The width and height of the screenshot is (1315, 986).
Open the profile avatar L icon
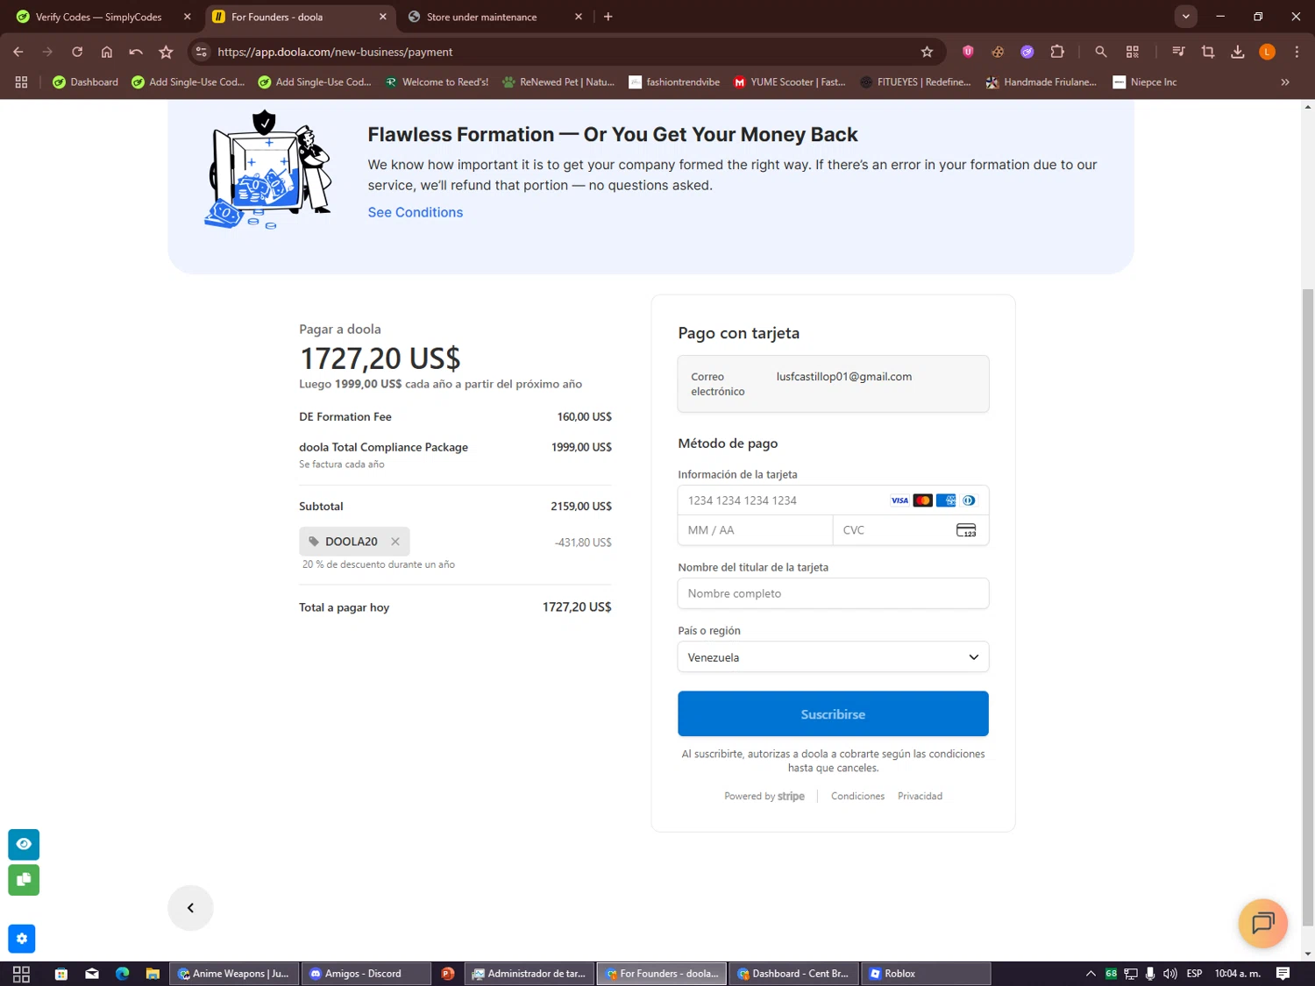pyautogui.click(x=1267, y=52)
